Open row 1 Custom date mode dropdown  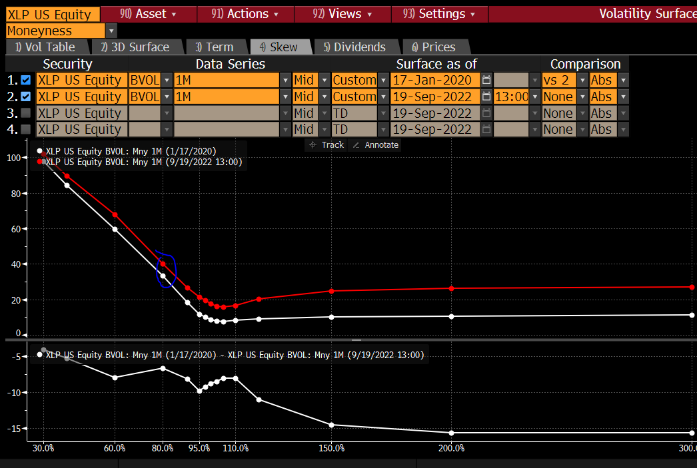pyautogui.click(x=383, y=81)
